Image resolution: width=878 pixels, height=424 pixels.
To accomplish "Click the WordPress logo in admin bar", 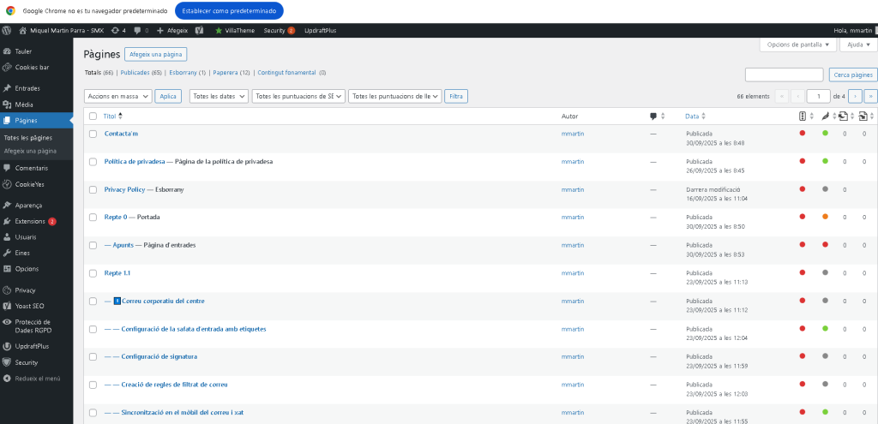I will point(7,30).
